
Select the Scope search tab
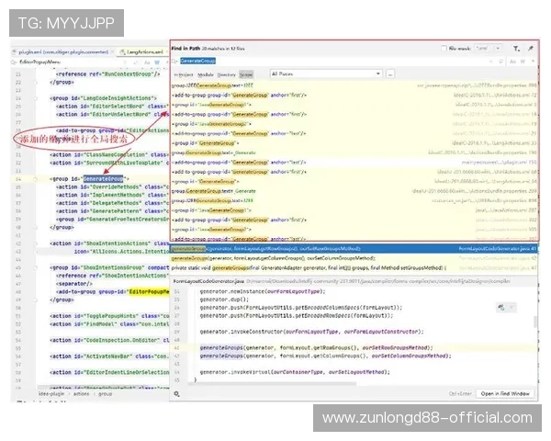(x=246, y=72)
